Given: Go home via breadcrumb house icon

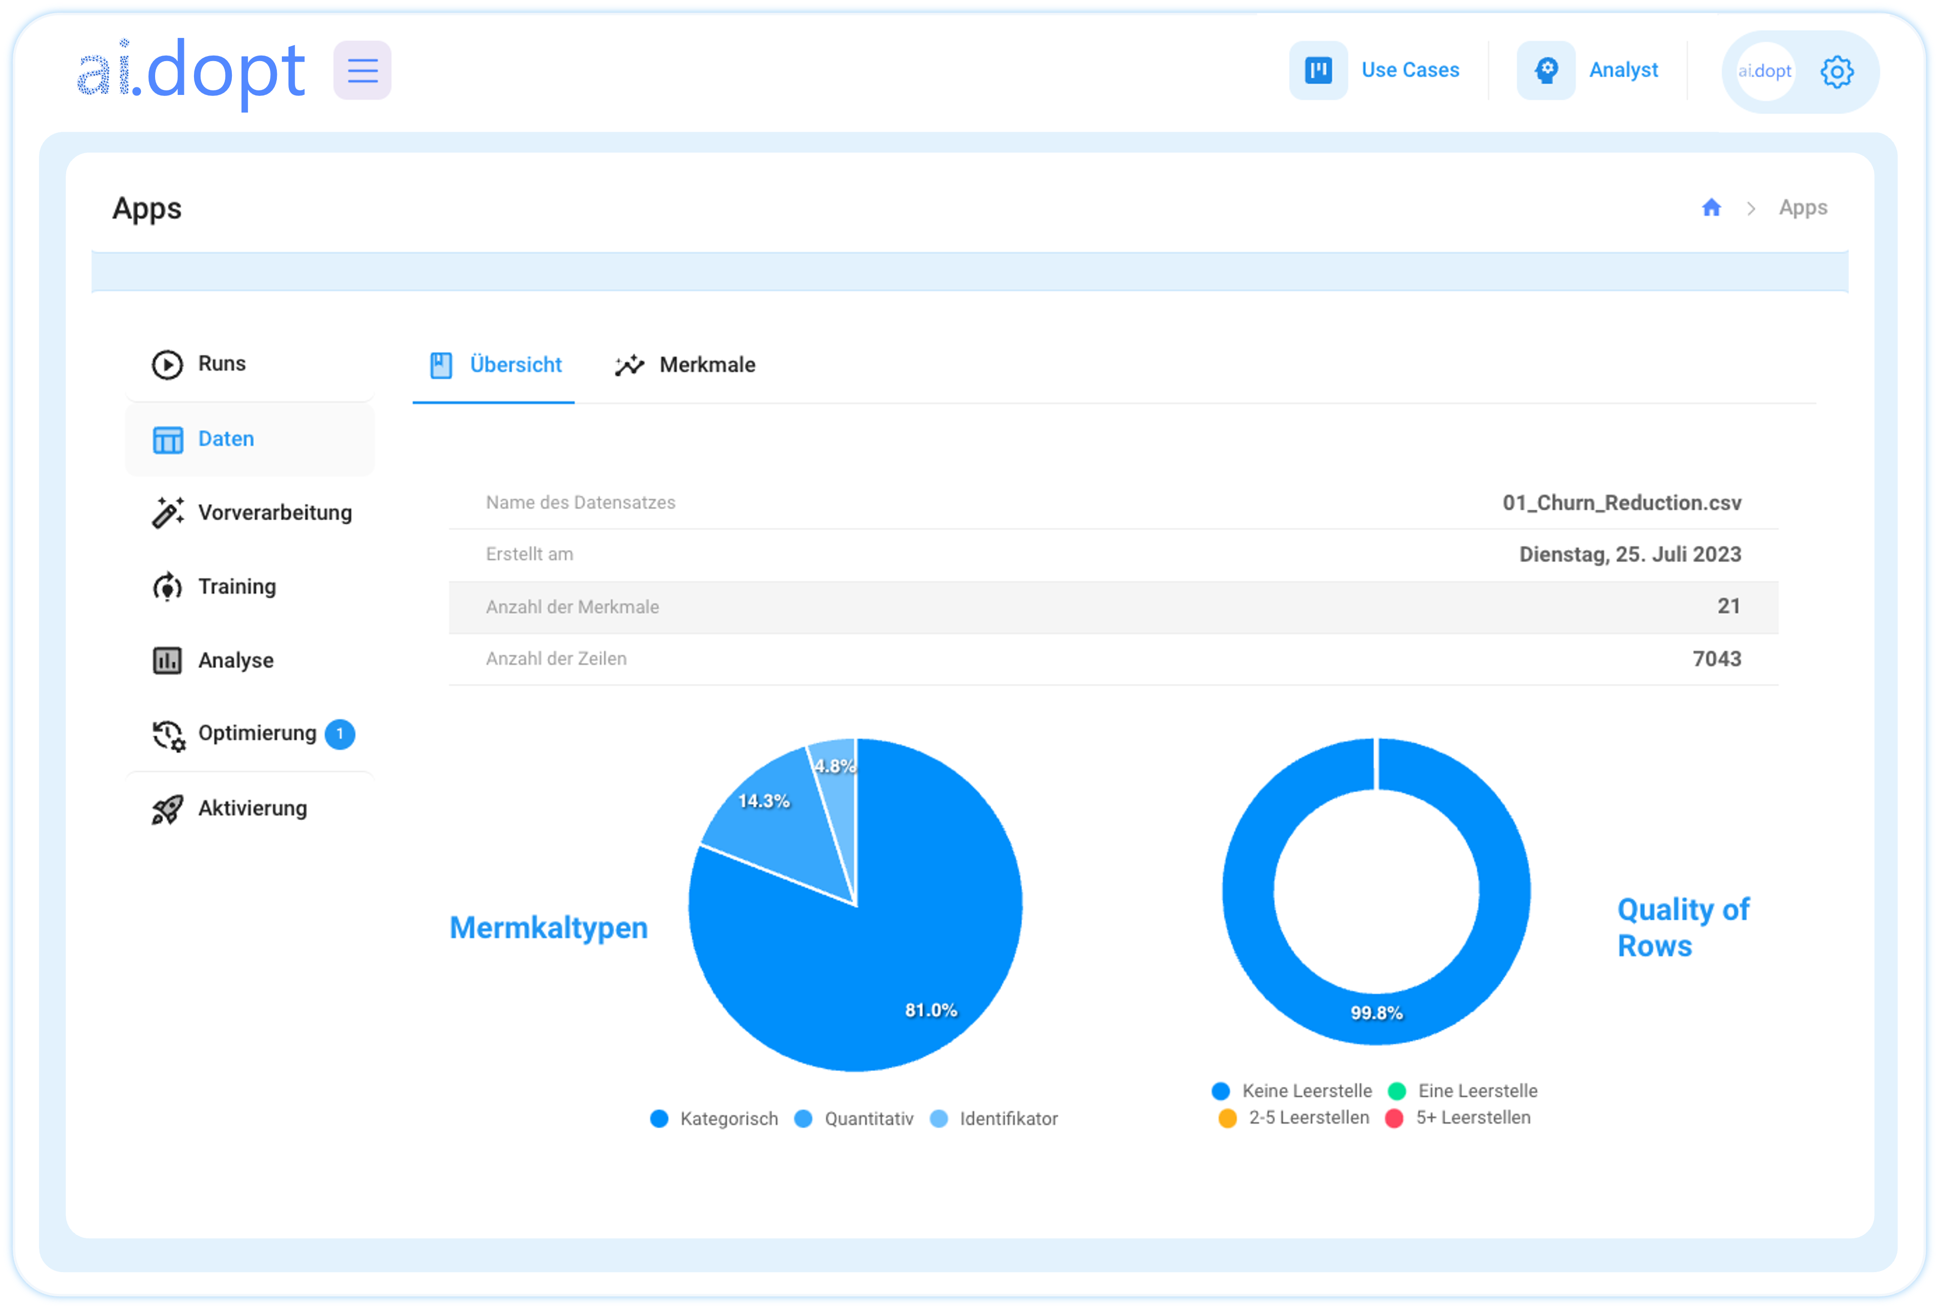Looking at the screenshot, I should (1711, 208).
